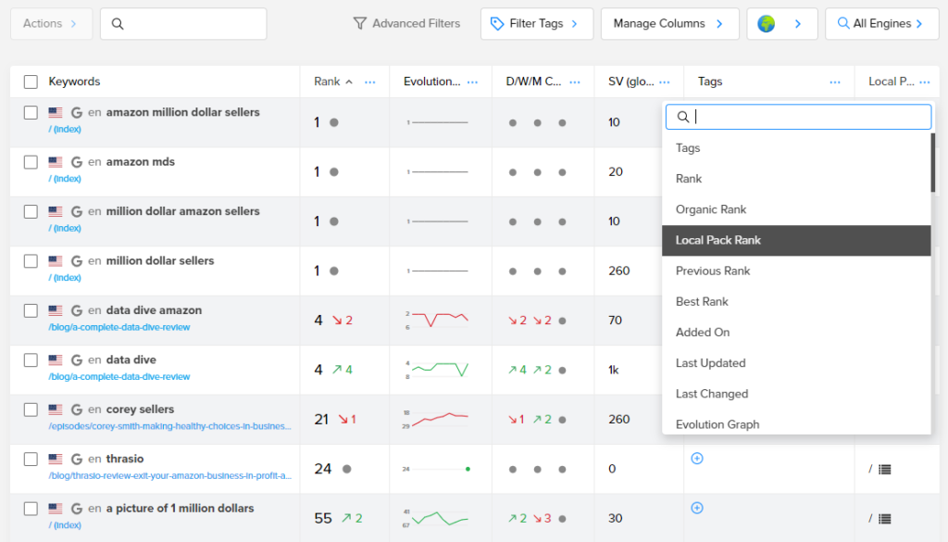Viewport: 948px width, 542px height.
Task: Add tag to 'a picture of 1 million dollars'
Action: point(697,508)
